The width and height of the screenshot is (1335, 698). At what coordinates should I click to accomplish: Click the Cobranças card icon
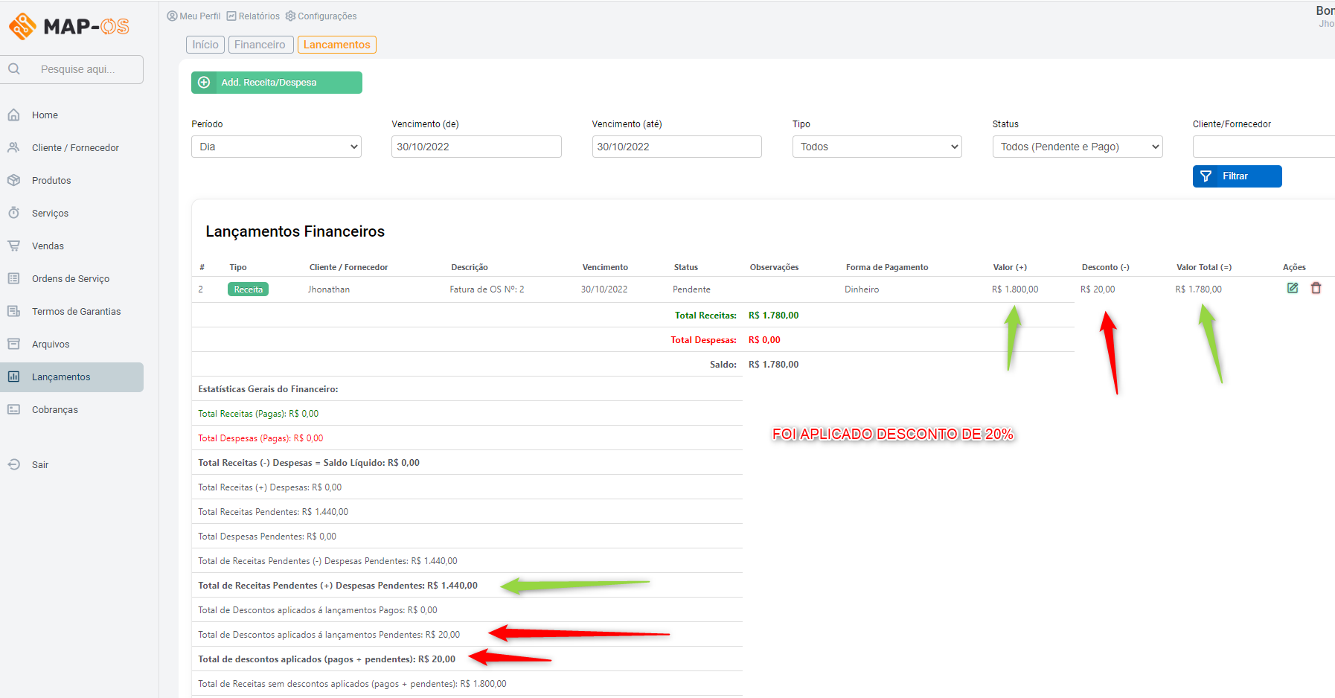point(13,409)
